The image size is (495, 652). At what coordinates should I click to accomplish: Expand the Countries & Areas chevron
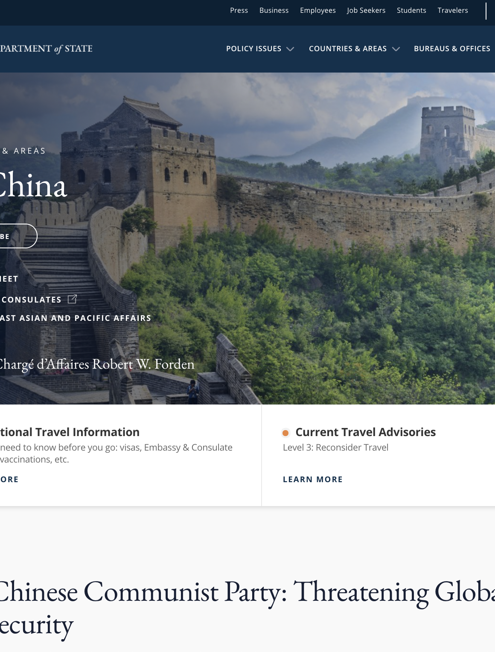click(396, 49)
